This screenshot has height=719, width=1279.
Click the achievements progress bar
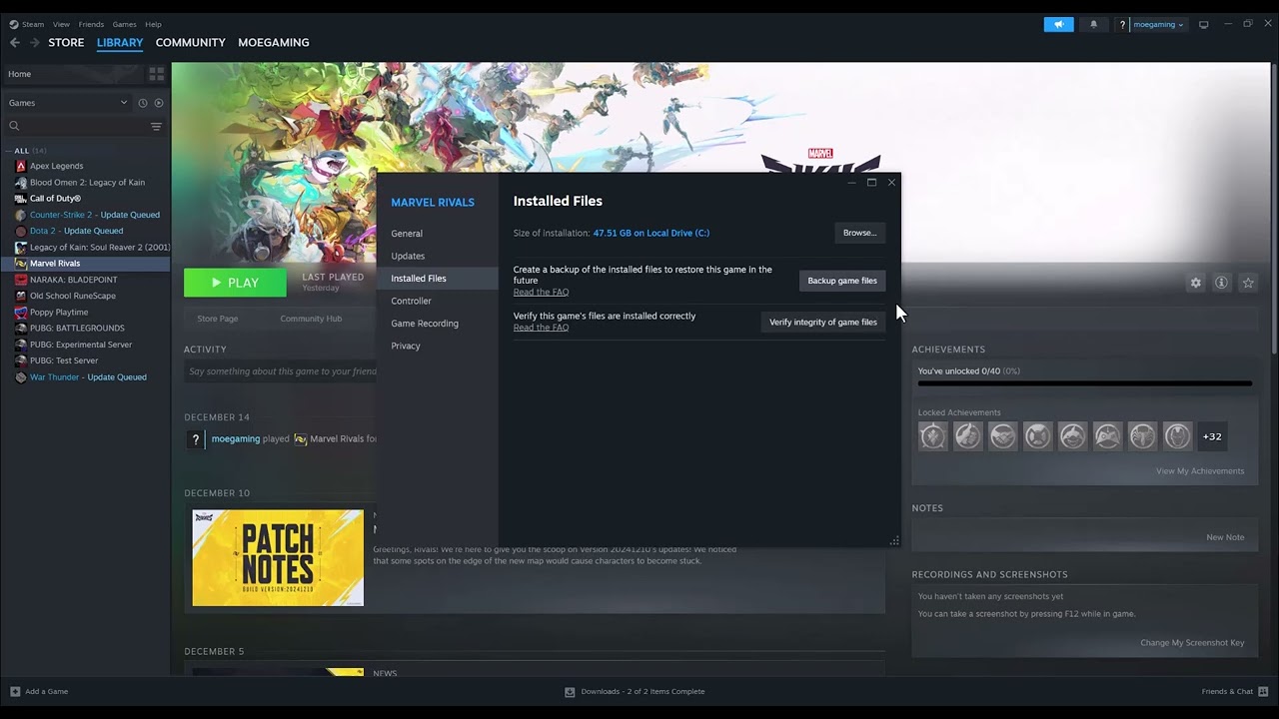(x=1084, y=383)
